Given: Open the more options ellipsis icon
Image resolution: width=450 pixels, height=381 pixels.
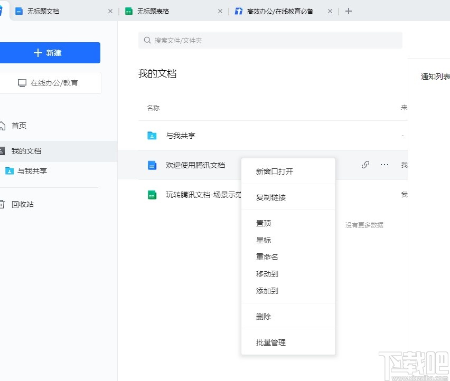Looking at the screenshot, I should tap(384, 165).
